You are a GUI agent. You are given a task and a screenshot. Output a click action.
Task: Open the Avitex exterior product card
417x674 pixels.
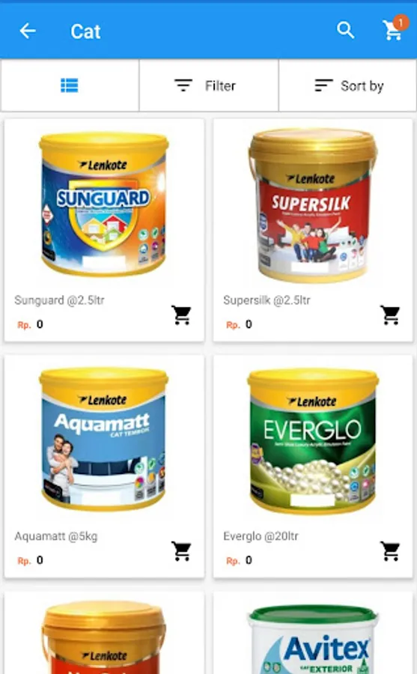pyautogui.click(x=313, y=633)
